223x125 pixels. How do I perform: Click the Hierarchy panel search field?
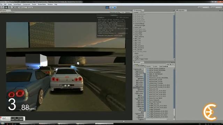point(157,12)
